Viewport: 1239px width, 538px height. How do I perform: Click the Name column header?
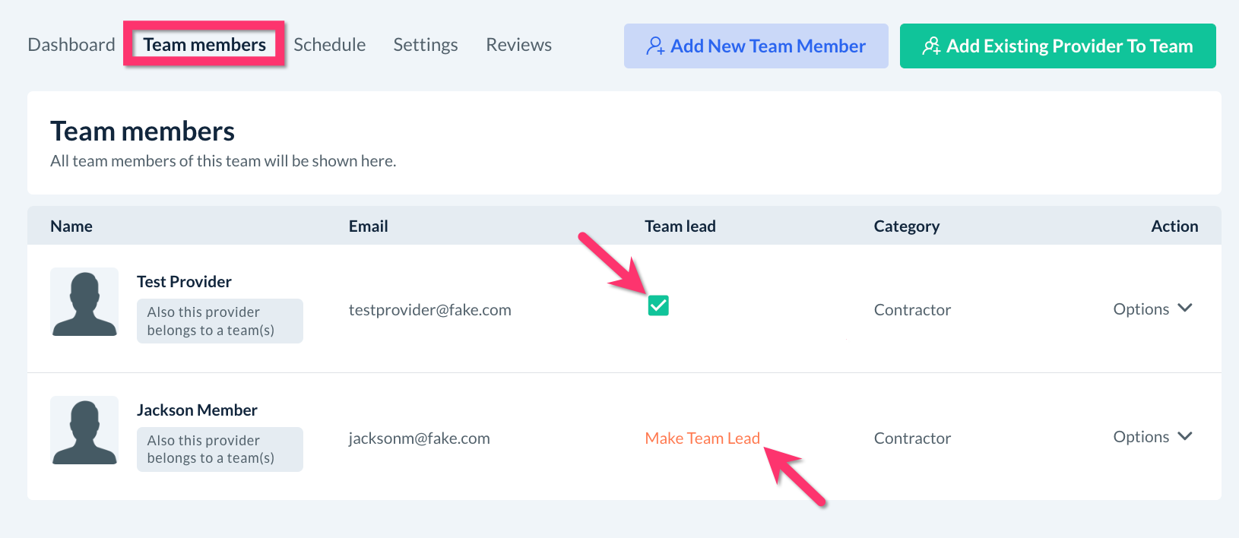click(x=71, y=226)
